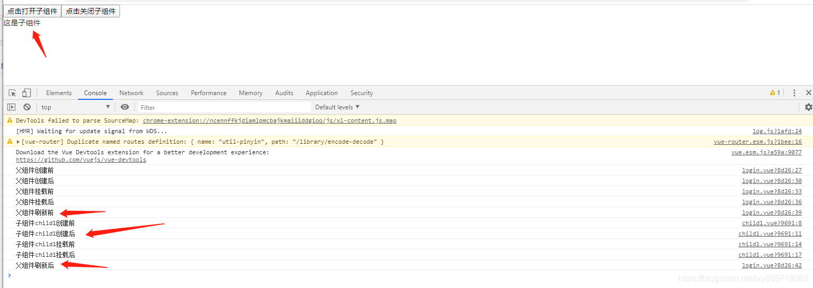The height and width of the screenshot is (288, 813).
Task: Click the 点击打开子组件 button
Action: point(32,11)
